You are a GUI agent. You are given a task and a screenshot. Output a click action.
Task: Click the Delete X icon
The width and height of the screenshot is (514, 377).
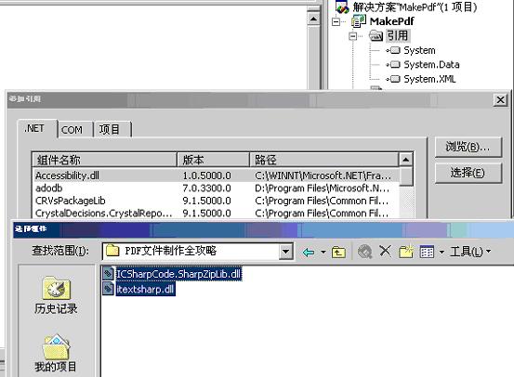coord(385,252)
